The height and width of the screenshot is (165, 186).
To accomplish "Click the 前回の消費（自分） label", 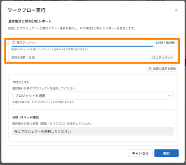I will click(x=24, y=57).
